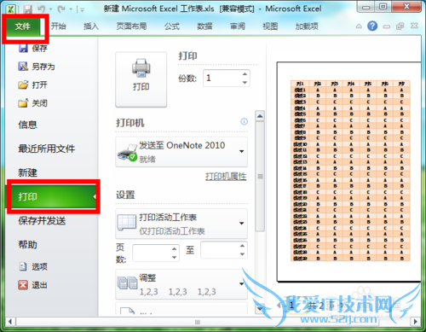Click the Save icon in quick access toolbar
426x332 pixels.
pos(27,9)
